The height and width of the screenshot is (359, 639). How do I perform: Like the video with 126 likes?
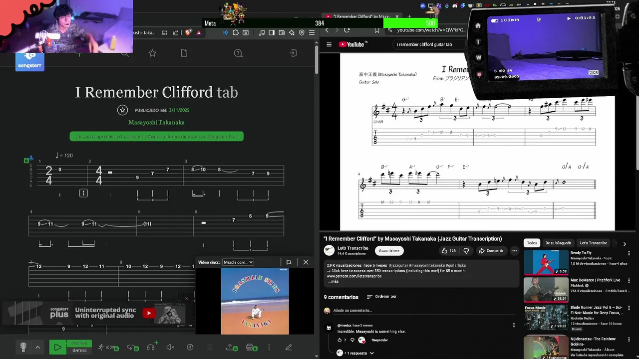click(x=448, y=251)
